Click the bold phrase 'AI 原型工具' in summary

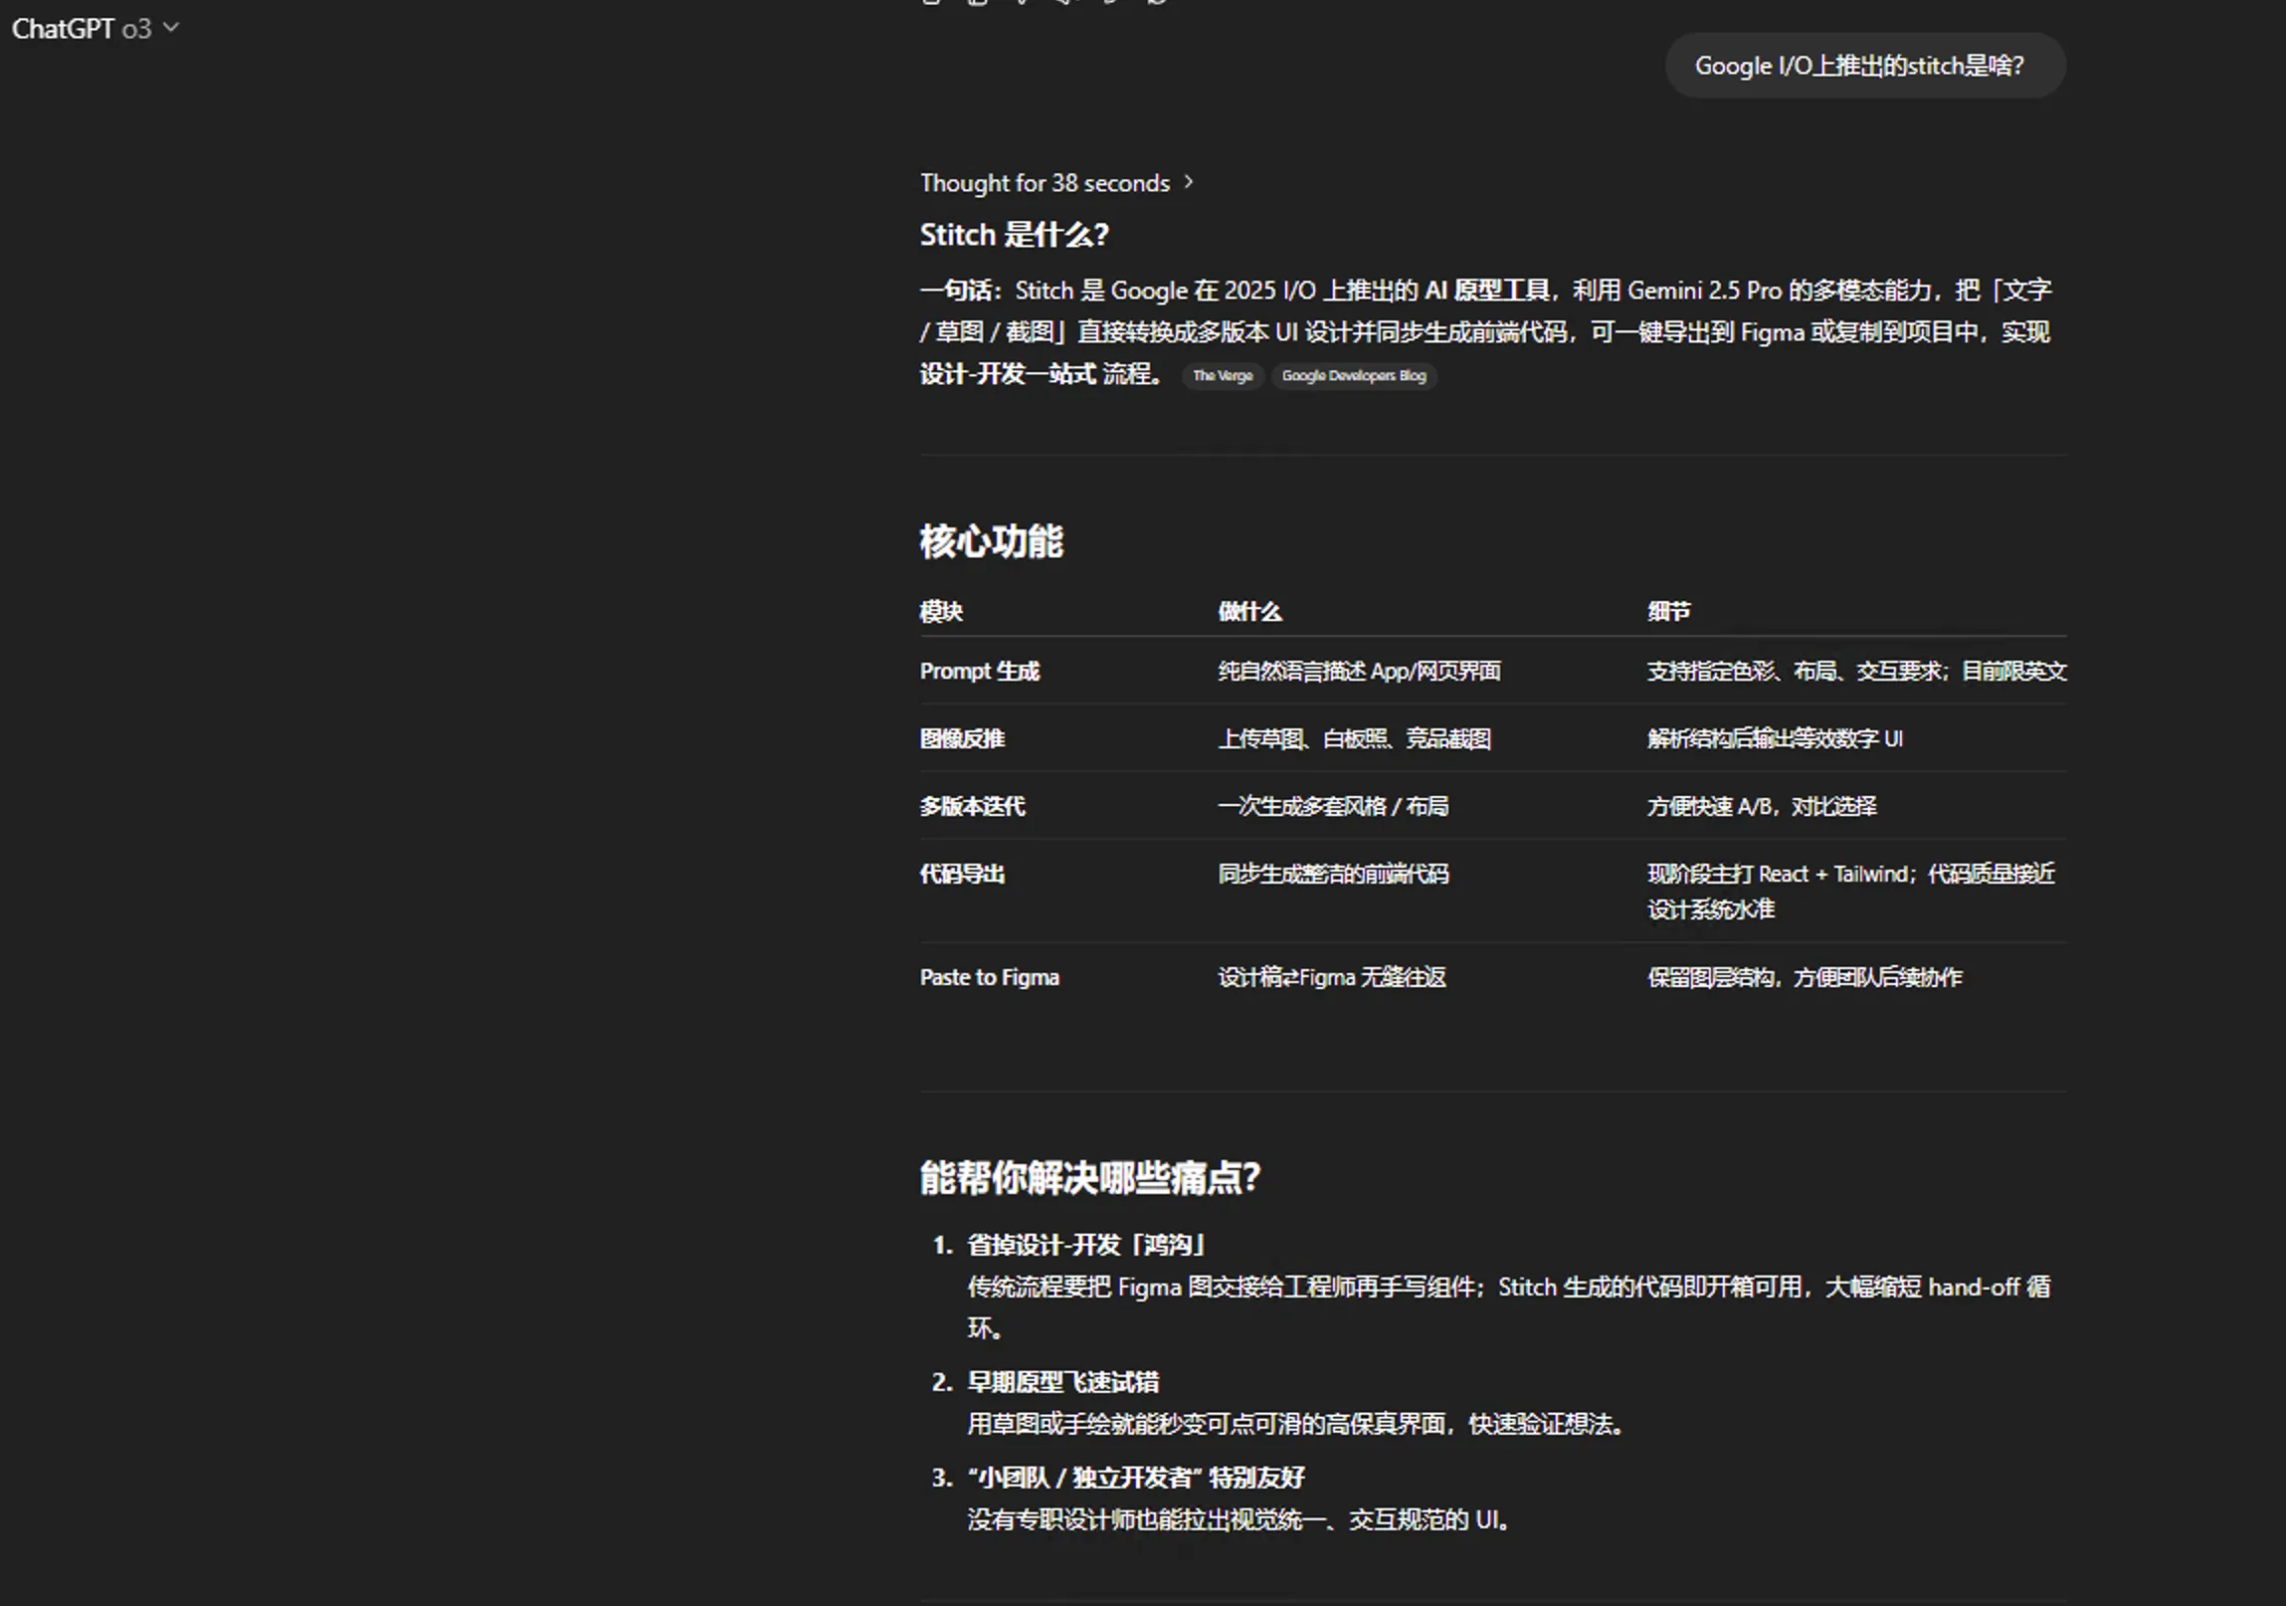coord(1486,291)
